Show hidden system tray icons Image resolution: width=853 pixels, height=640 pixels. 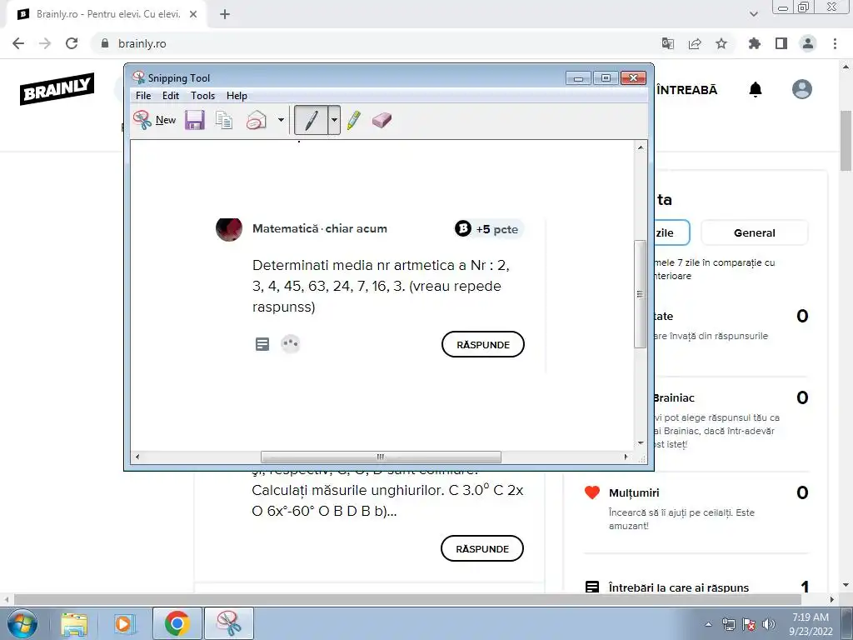pos(708,624)
